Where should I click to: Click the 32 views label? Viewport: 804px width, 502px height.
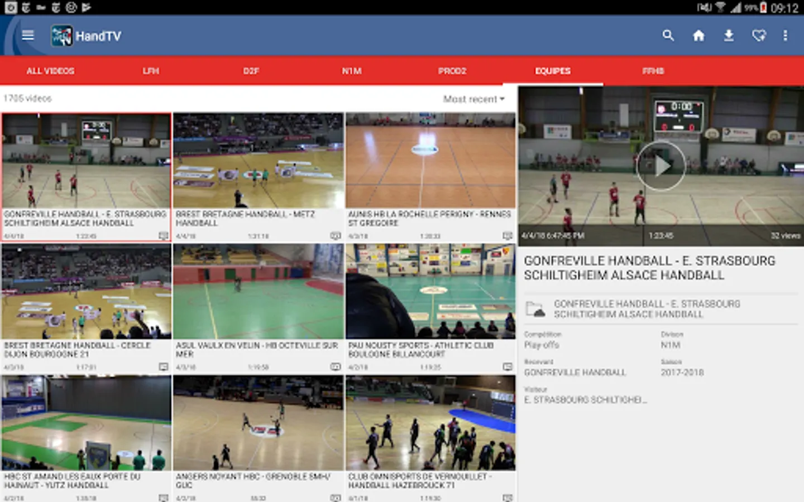pos(786,236)
